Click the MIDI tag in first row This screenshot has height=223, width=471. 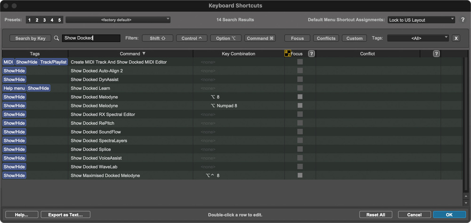8,62
